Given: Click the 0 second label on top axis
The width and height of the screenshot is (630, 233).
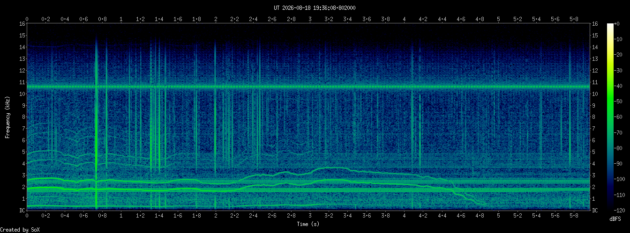Looking at the screenshot, I should [x=27, y=19].
